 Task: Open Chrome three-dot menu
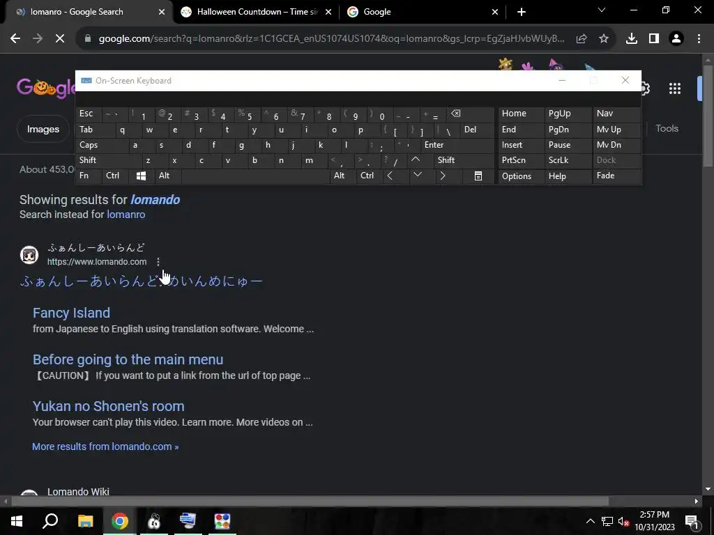point(699,39)
